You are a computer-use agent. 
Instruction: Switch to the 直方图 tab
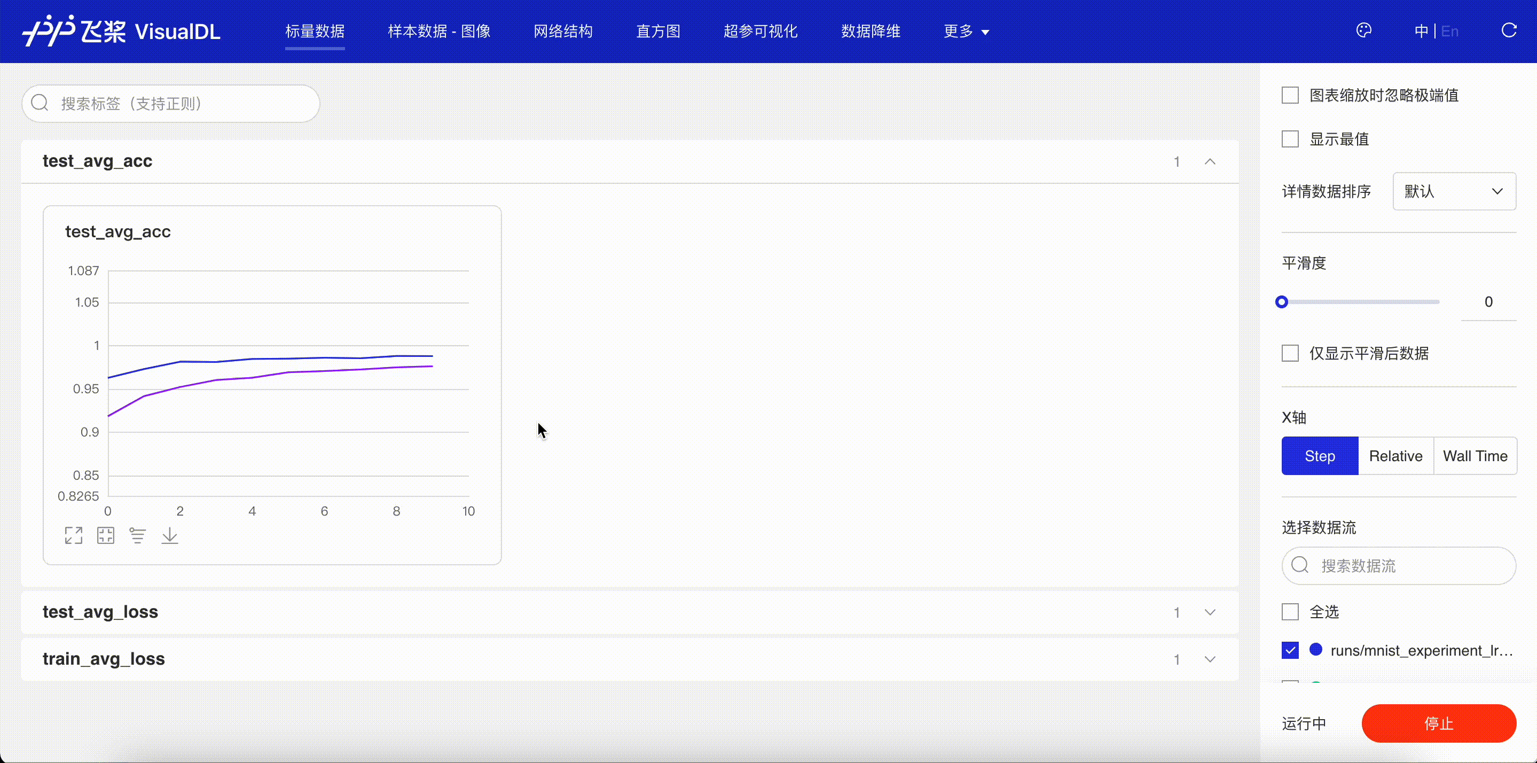pyautogui.click(x=658, y=31)
